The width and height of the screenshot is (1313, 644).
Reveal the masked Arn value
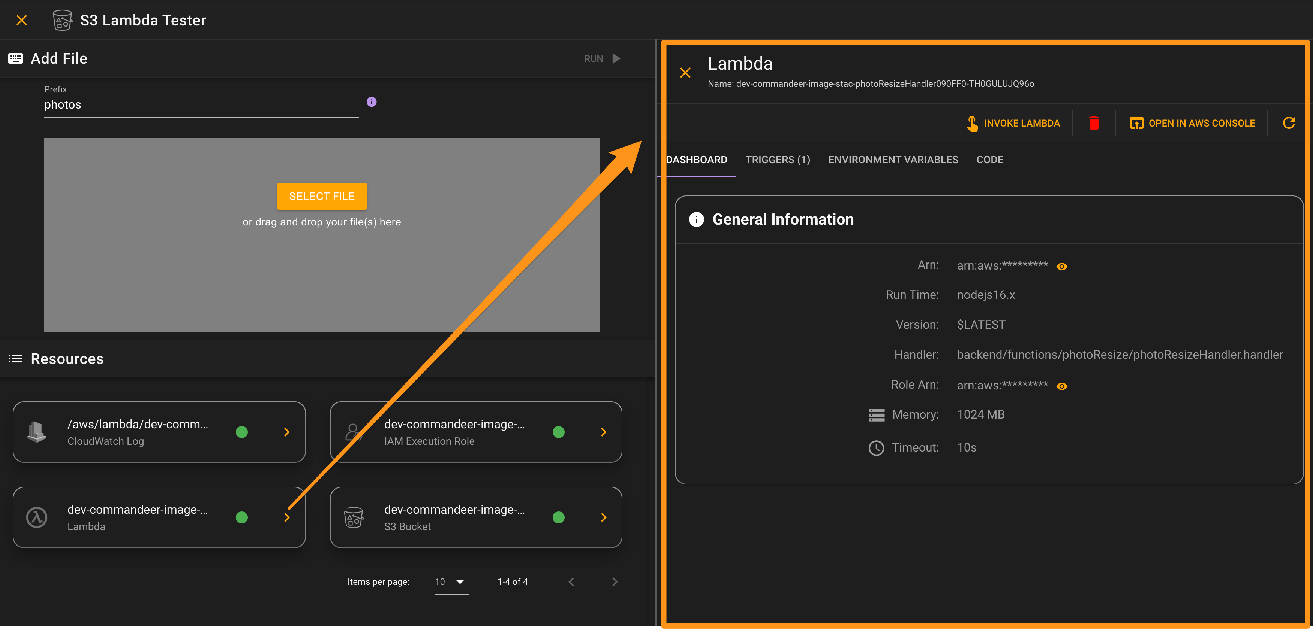(x=1062, y=266)
